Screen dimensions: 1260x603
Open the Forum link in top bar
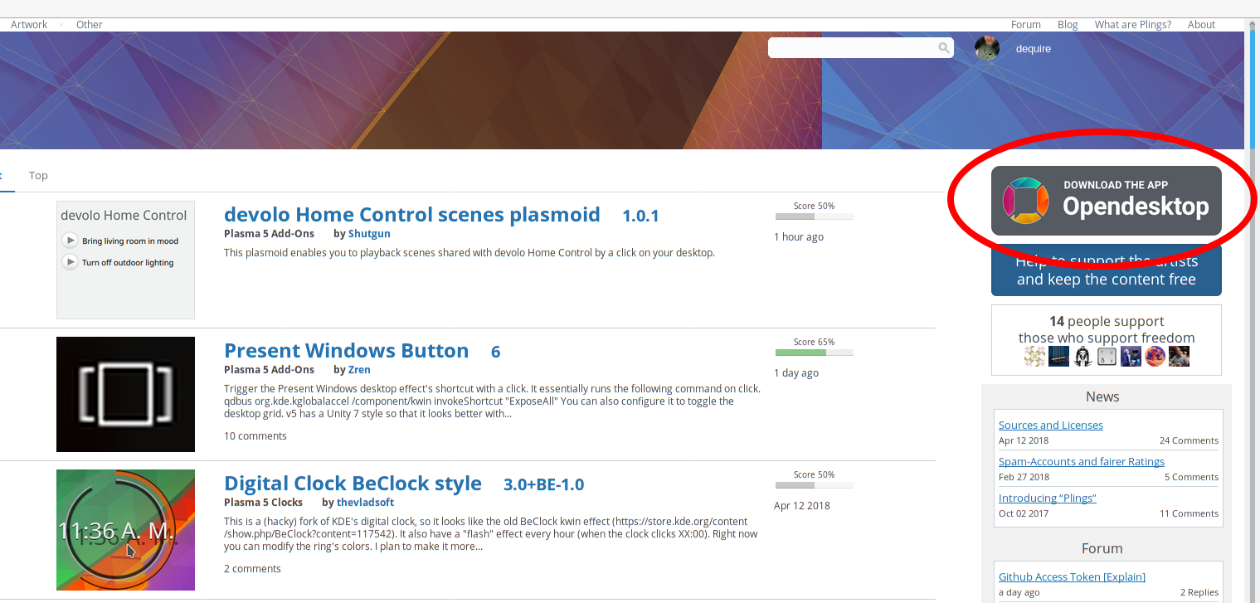pyautogui.click(x=1025, y=24)
